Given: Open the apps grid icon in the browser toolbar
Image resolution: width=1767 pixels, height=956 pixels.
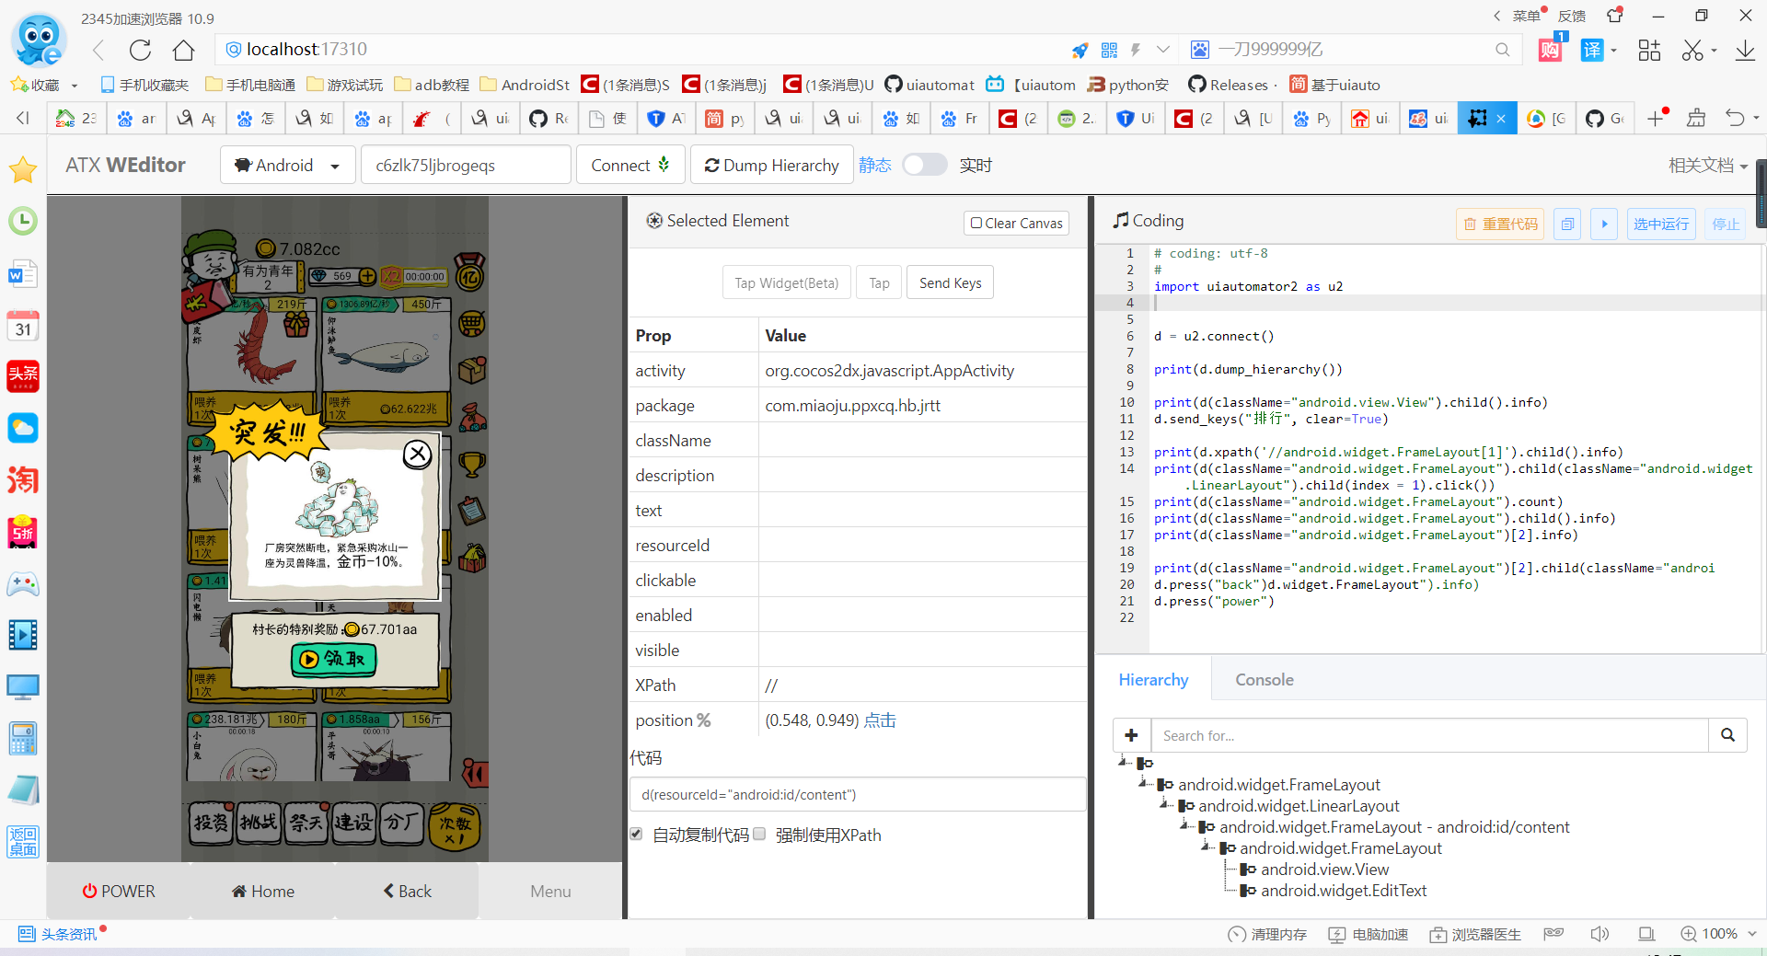Looking at the screenshot, I should click(x=1649, y=50).
